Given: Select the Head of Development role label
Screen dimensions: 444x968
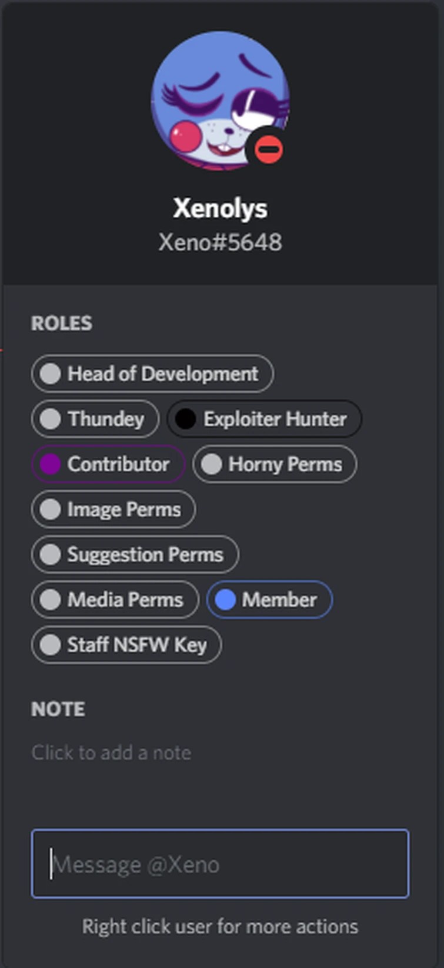Looking at the screenshot, I should coord(163,374).
